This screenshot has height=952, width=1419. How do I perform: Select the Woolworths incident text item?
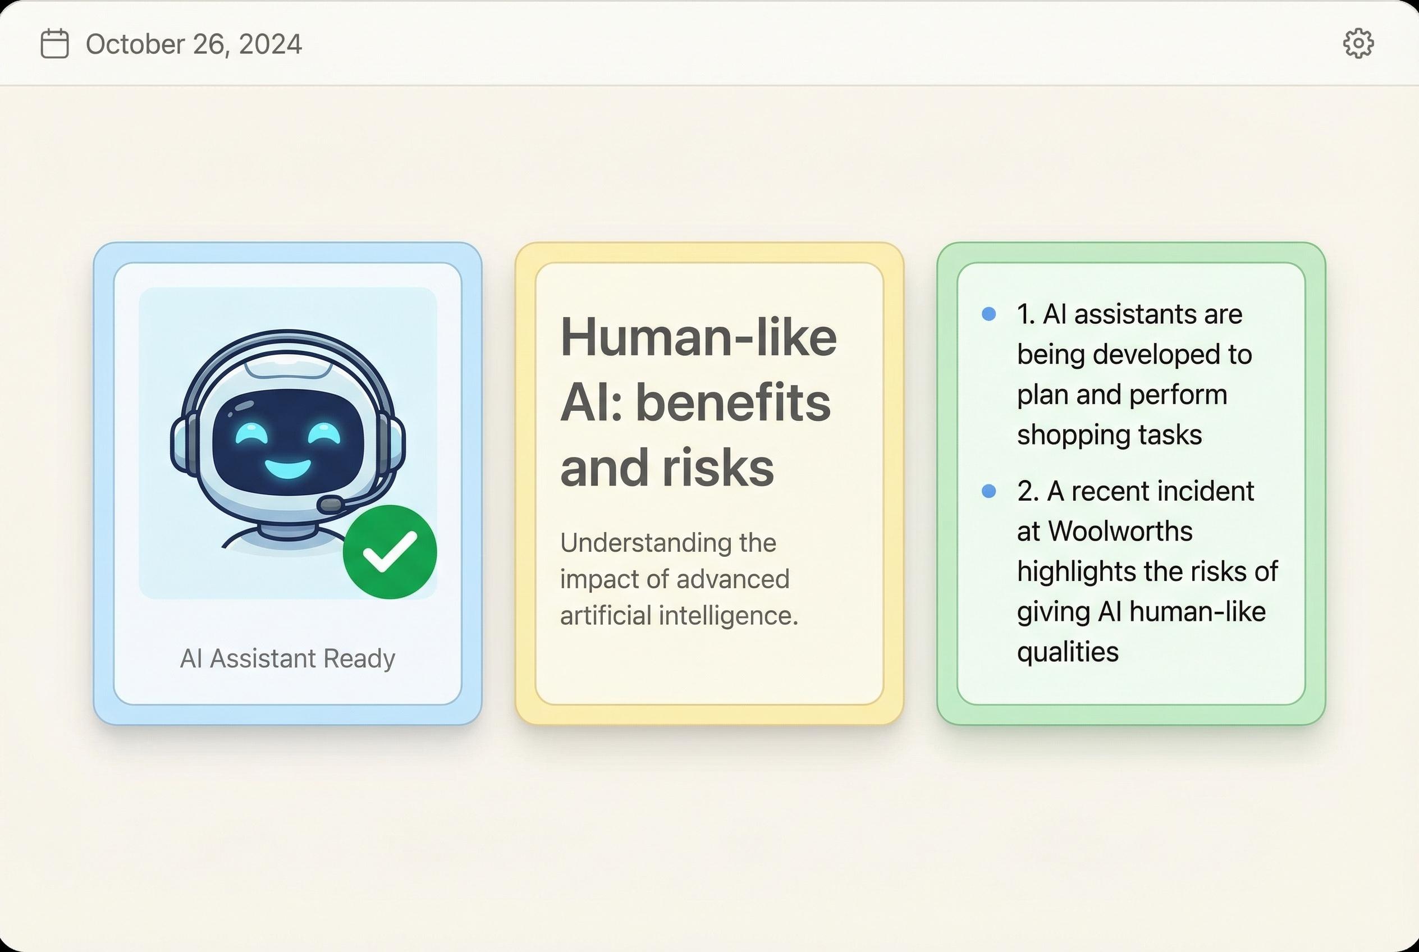click(x=1146, y=571)
